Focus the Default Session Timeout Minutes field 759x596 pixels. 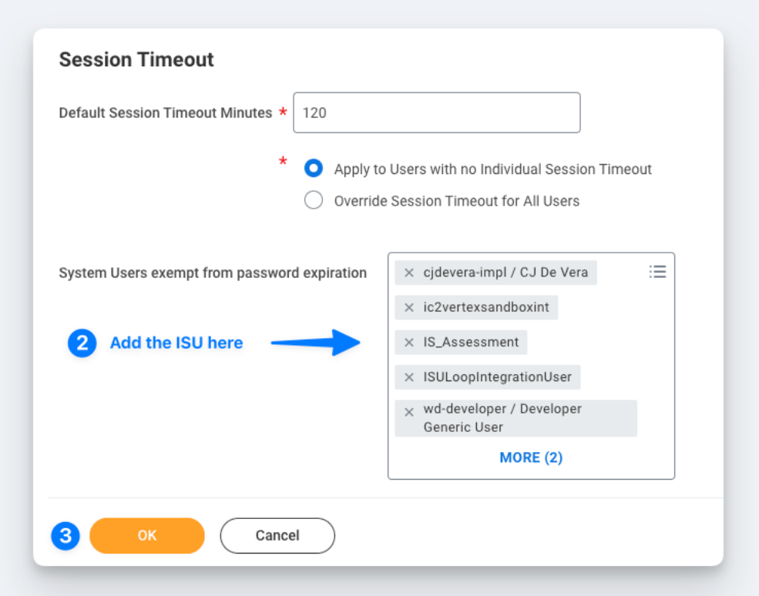(436, 112)
